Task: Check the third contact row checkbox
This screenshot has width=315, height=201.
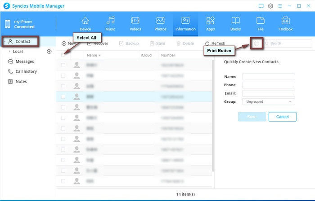Action: [x=63, y=86]
